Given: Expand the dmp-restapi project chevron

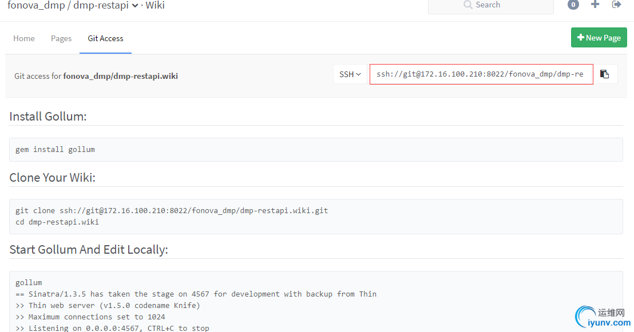Looking at the screenshot, I should click(135, 6).
